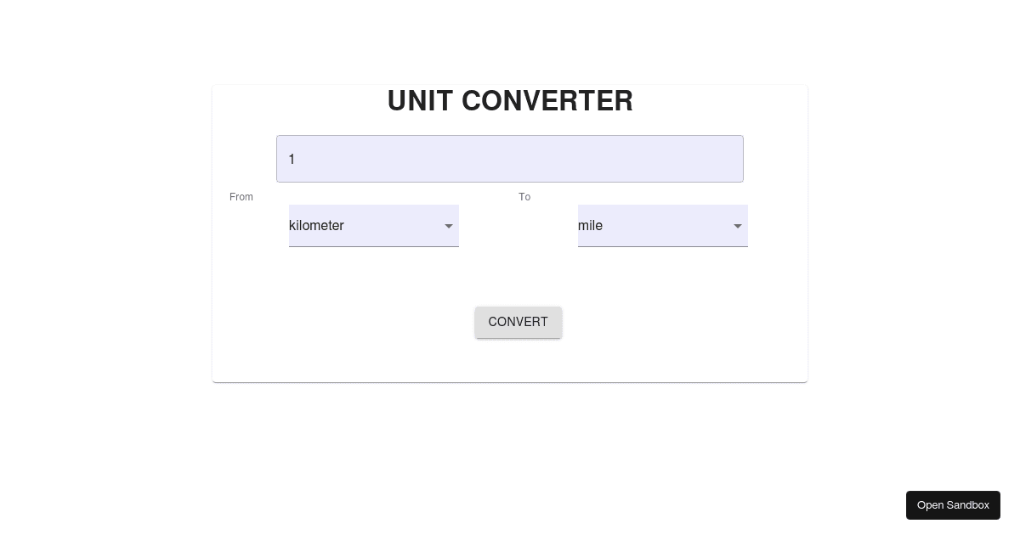Focus the number input above the unit selectors
The image size is (1020, 535).
[510, 159]
